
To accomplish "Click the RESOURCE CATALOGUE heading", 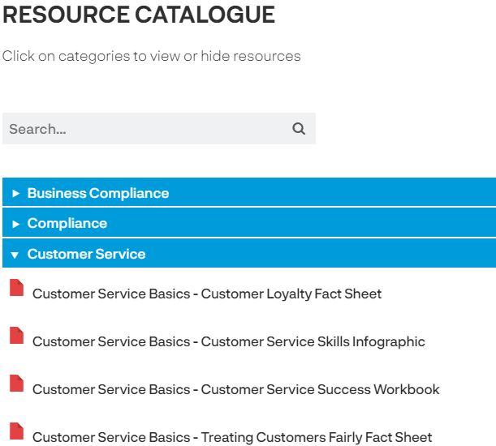I will coord(139,15).
